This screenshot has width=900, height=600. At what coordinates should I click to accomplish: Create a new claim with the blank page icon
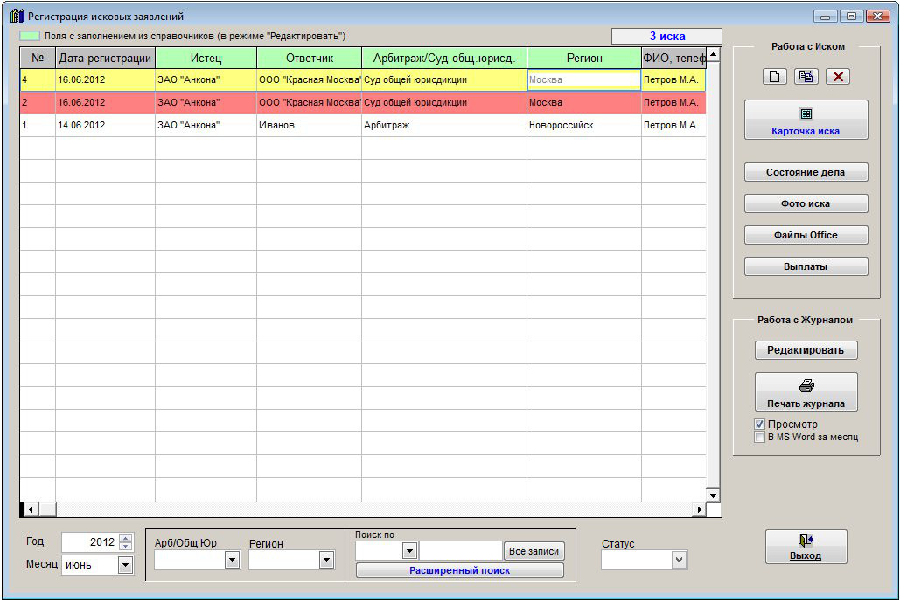(x=774, y=76)
